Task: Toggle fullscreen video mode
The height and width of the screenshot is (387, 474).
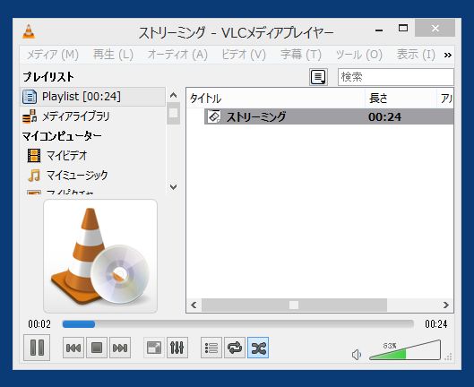Action: pyautogui.click(x=154, y=348)
